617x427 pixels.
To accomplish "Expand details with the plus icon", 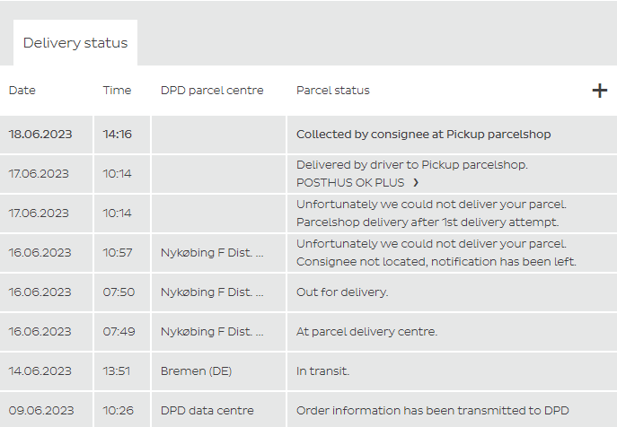I will point(600,91).
